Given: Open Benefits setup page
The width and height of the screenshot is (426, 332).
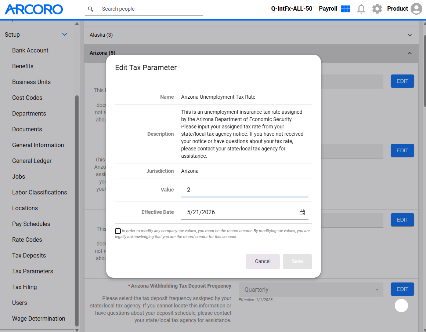Looking at the screenshot, I should pos(23,66).
